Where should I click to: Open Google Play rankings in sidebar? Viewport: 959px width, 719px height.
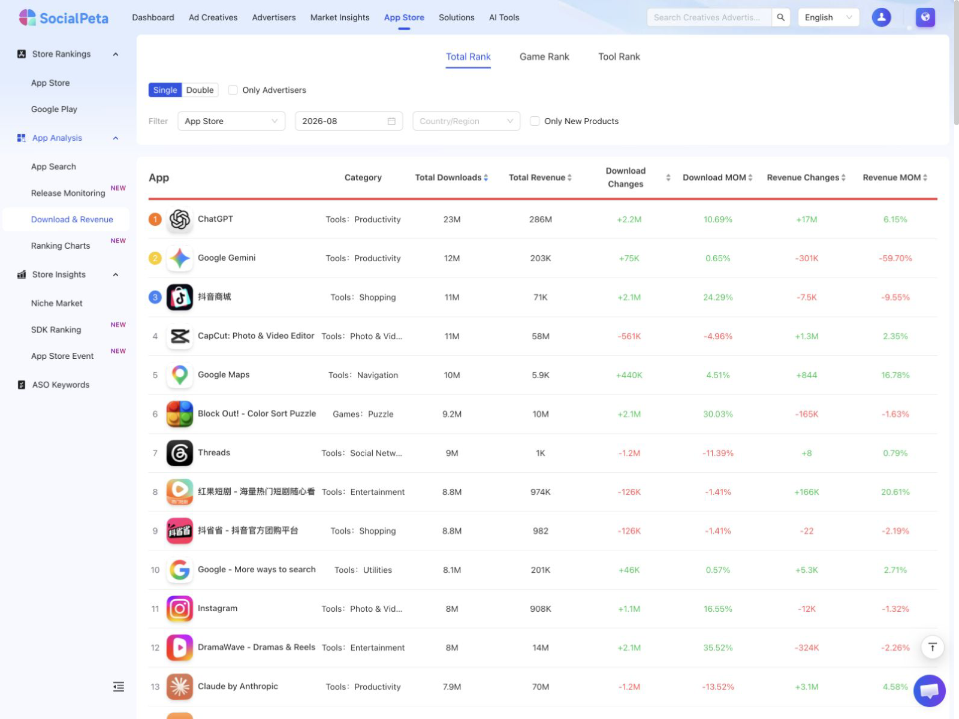point(54,109)
